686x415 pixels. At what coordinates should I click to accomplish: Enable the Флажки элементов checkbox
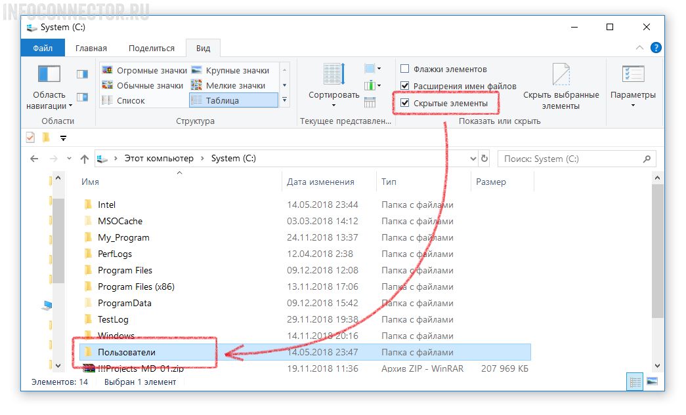[x=405, y=69]
